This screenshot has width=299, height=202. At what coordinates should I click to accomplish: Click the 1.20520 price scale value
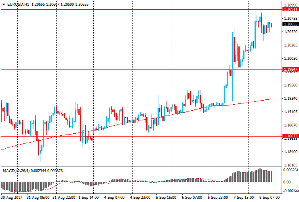point(291,32)
